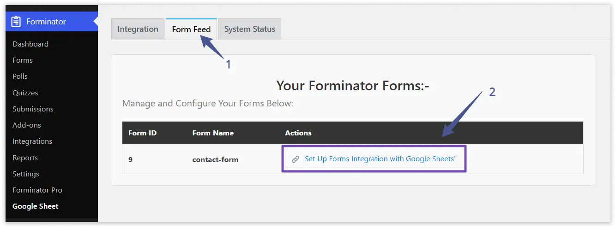This screenshot has height=228, width=616.
Task: Open the Integrations sidebar item
Action: coord(32,141)
